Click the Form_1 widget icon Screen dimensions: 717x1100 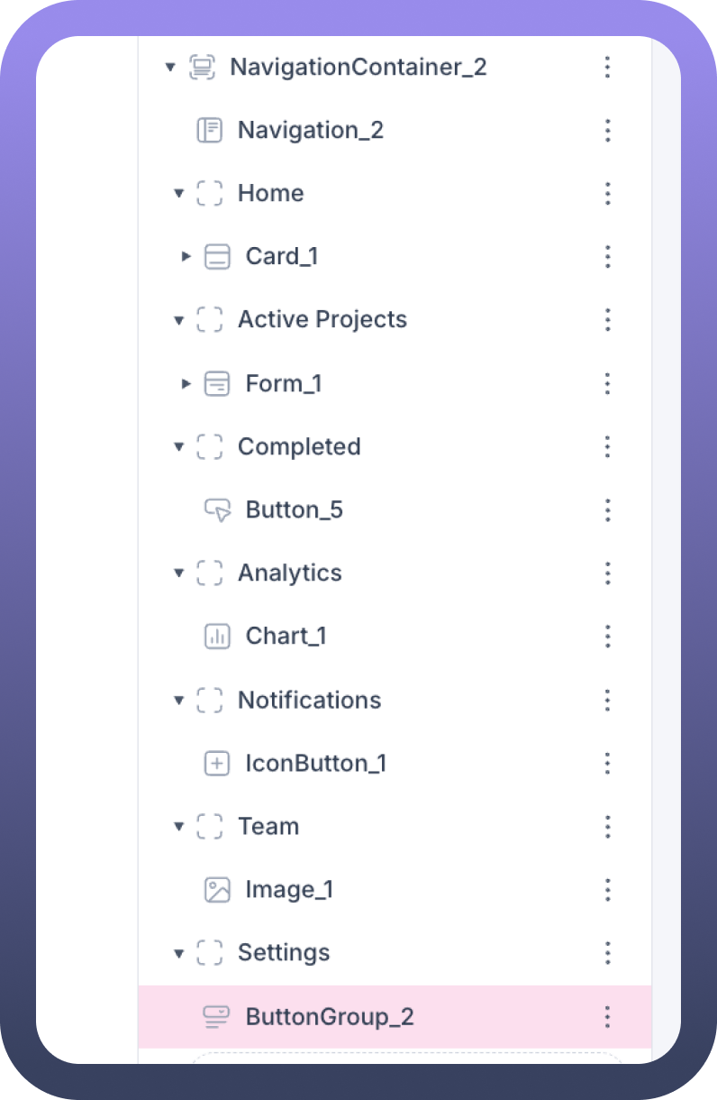(217, 384)
